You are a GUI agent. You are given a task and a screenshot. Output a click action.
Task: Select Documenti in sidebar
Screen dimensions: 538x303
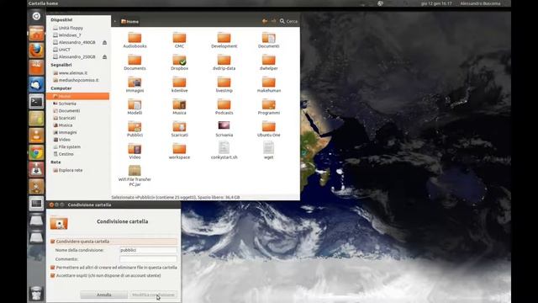[x=66, y=110]
